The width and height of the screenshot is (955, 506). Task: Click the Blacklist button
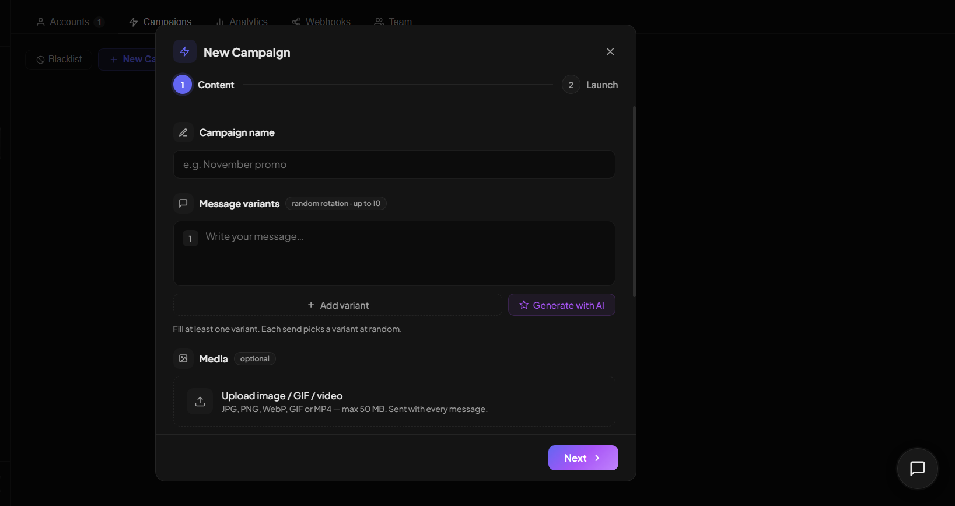(59, 60)
